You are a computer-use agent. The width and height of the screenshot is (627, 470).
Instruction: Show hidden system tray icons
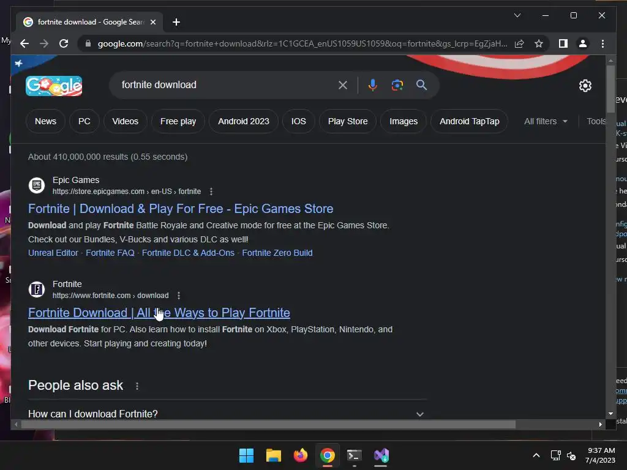(536, 455)
